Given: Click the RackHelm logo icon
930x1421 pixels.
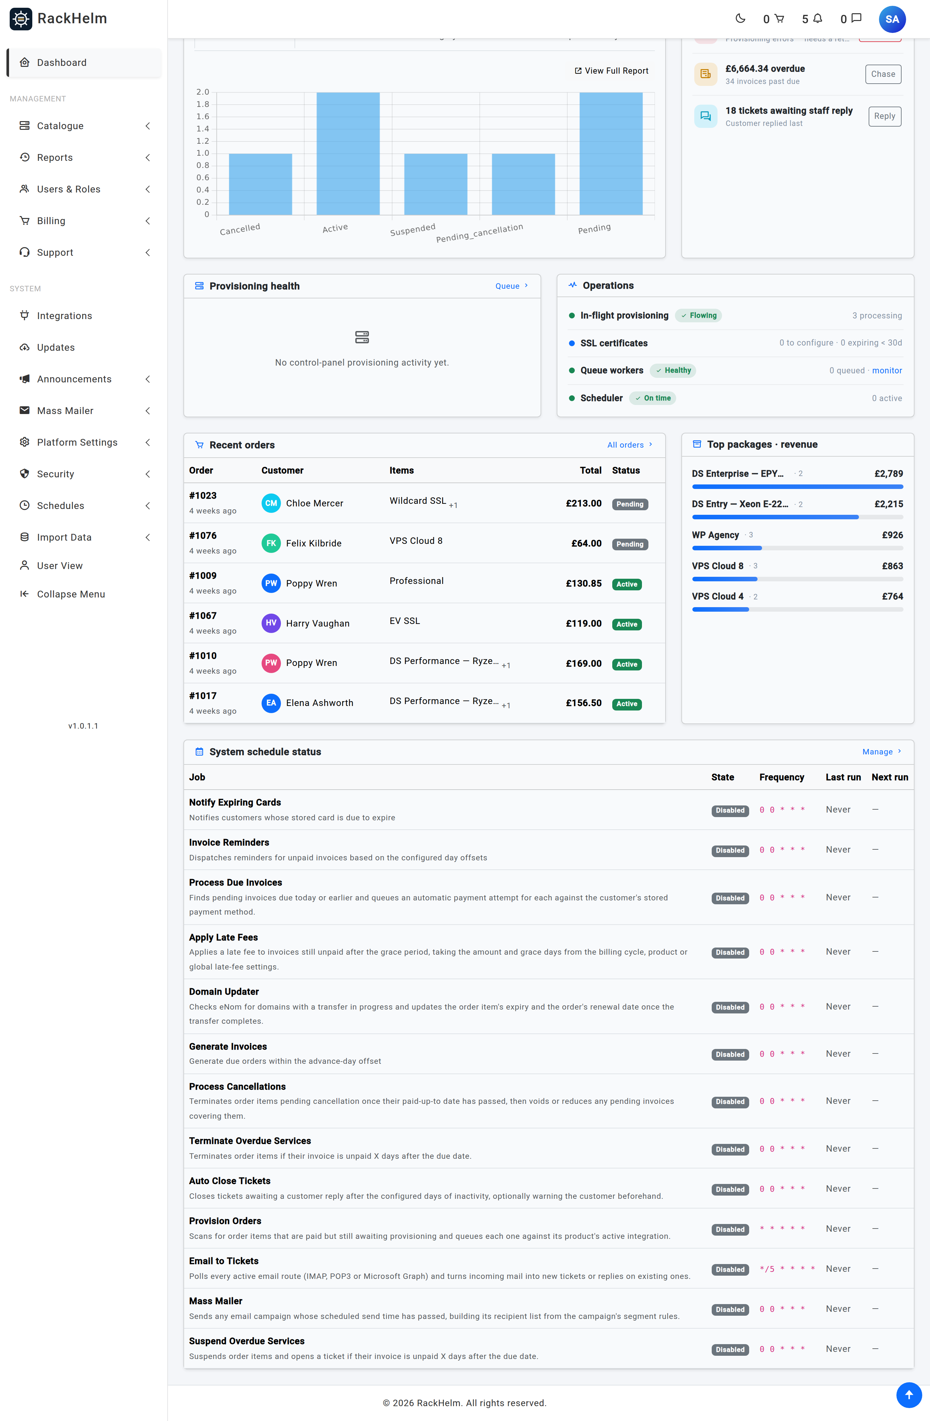Looking at the screenshot, I should click(21, 18).
